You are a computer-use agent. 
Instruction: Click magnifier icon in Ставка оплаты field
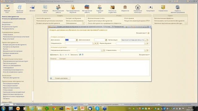[147, 50]
